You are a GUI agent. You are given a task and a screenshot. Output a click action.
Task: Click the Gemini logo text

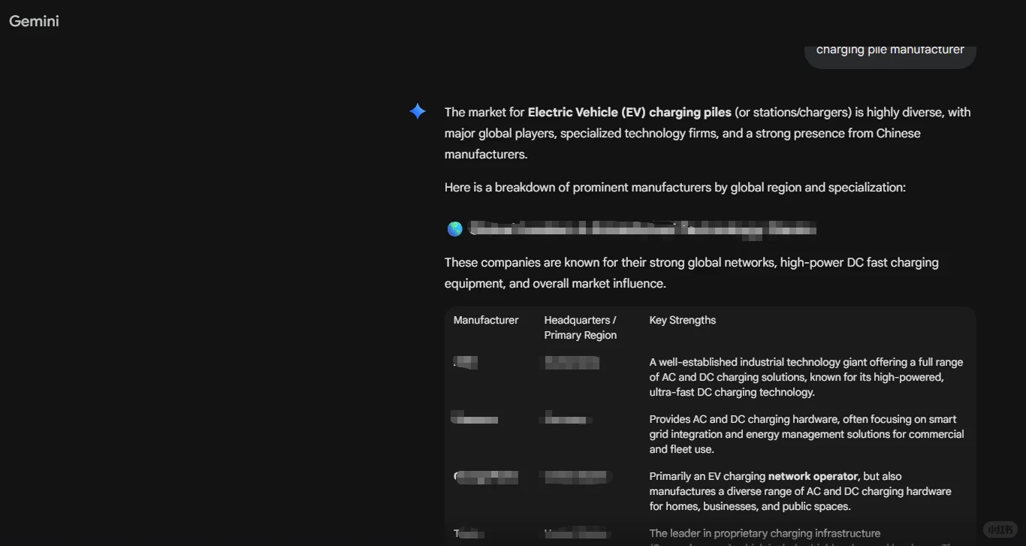(34, 21)
